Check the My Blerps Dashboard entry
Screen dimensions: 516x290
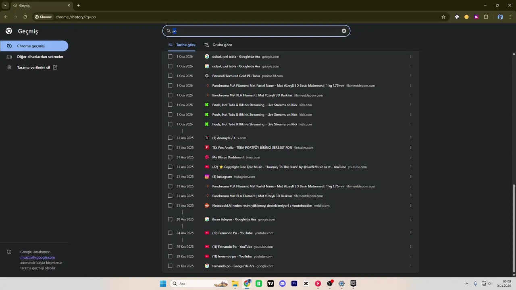point(170,157)
